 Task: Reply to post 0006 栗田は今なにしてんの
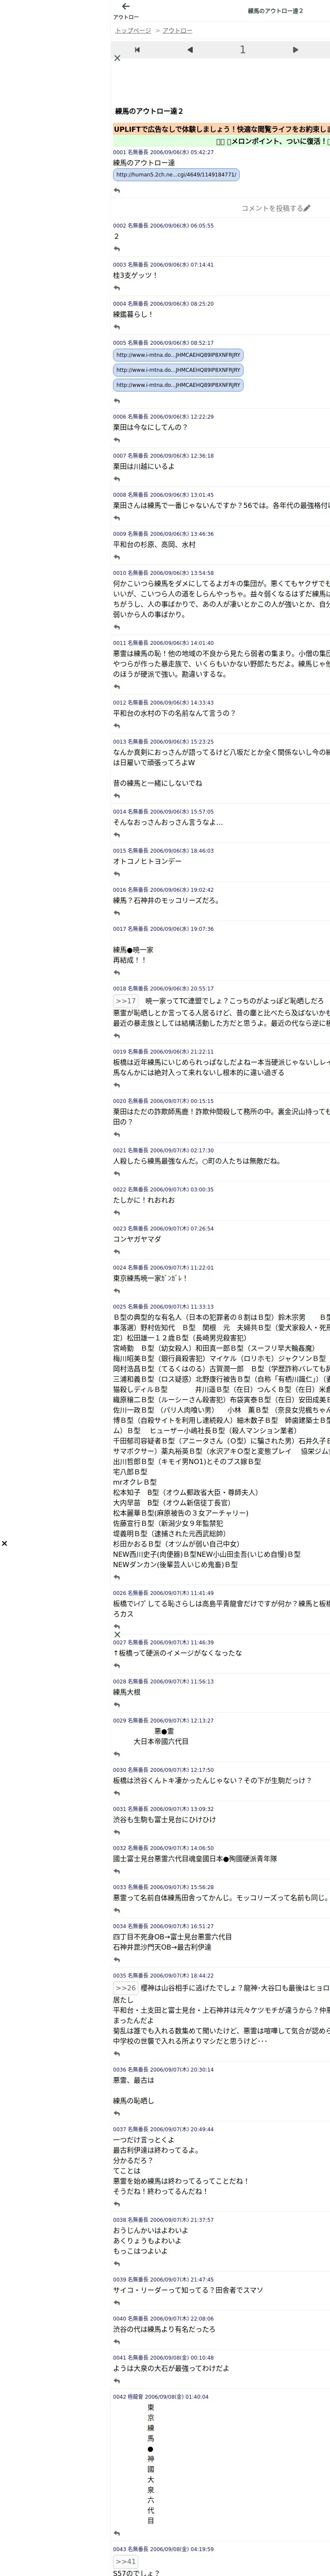(x=117, y=441)
